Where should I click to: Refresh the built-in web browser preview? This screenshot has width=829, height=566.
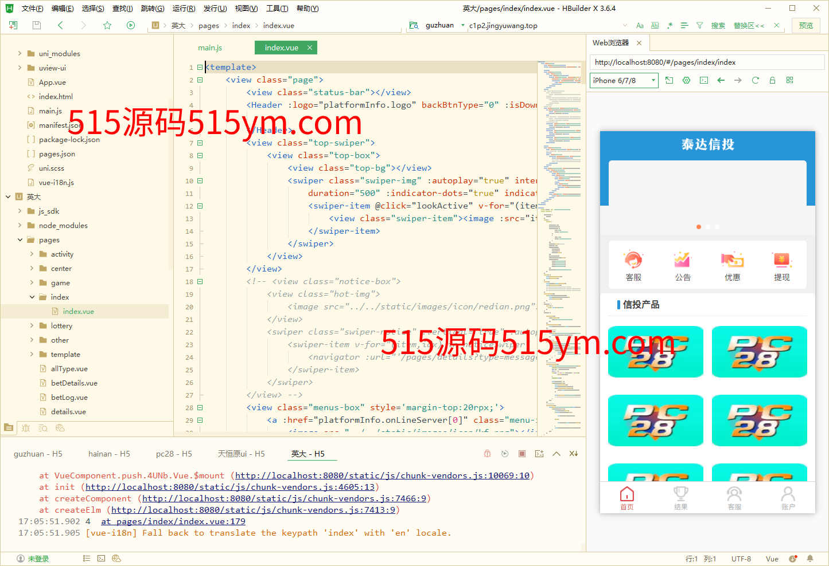click(x=755, y=81)
